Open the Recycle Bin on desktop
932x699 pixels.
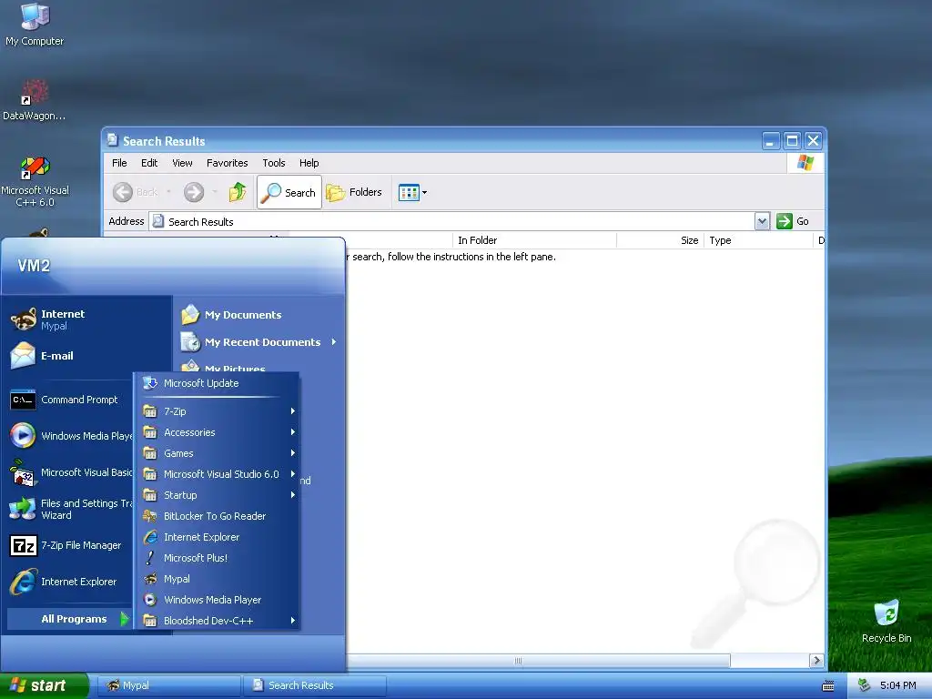pyautogui.click(x=886, y=621)
